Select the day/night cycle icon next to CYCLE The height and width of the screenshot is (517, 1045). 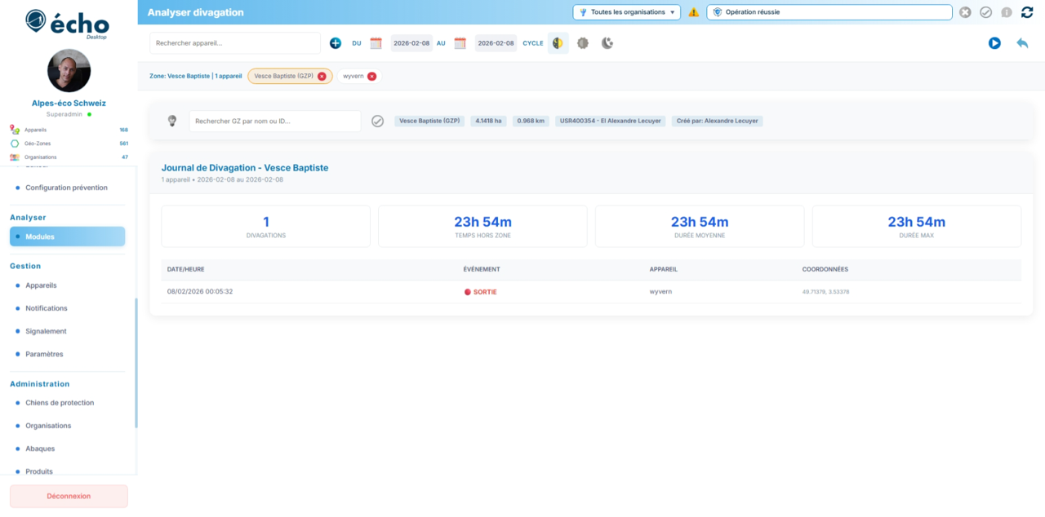coord(557,42)
